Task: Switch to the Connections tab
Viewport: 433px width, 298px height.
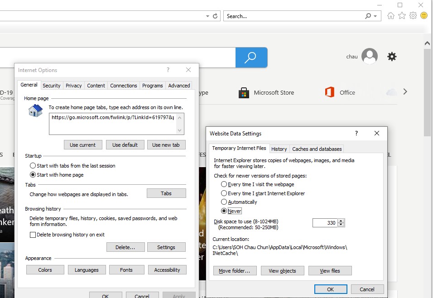Action: [x=124, y=86]
